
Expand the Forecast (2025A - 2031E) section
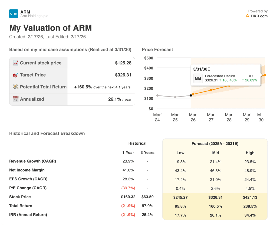tap(216, 144)
